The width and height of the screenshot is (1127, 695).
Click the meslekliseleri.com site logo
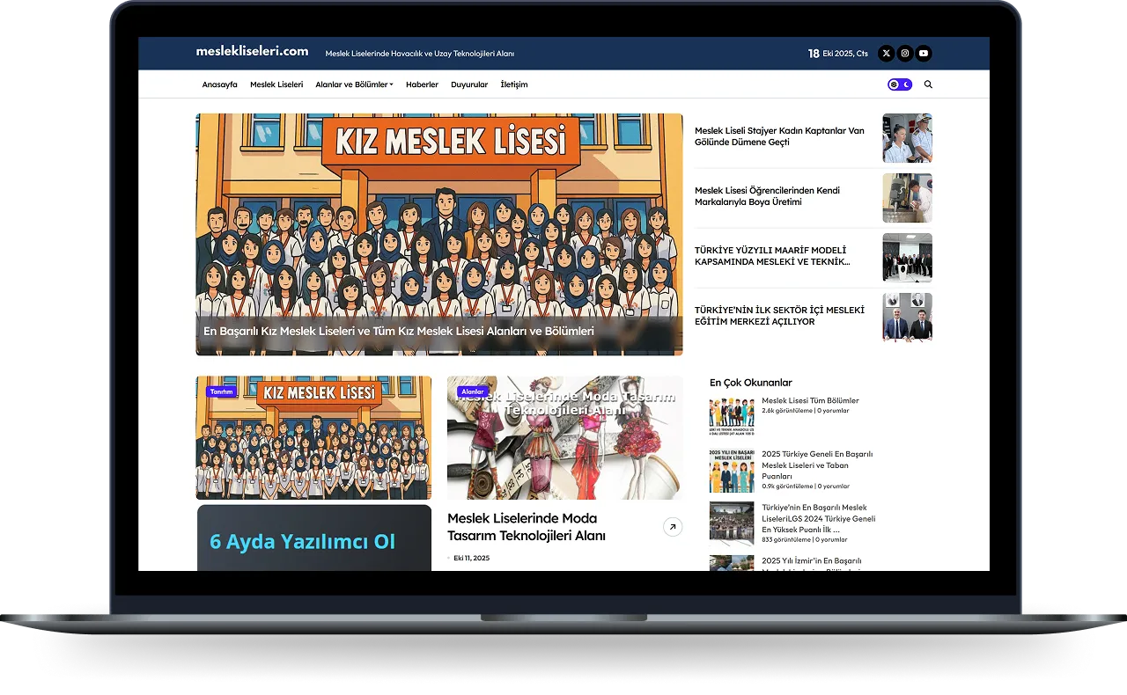tap(252, 52)
